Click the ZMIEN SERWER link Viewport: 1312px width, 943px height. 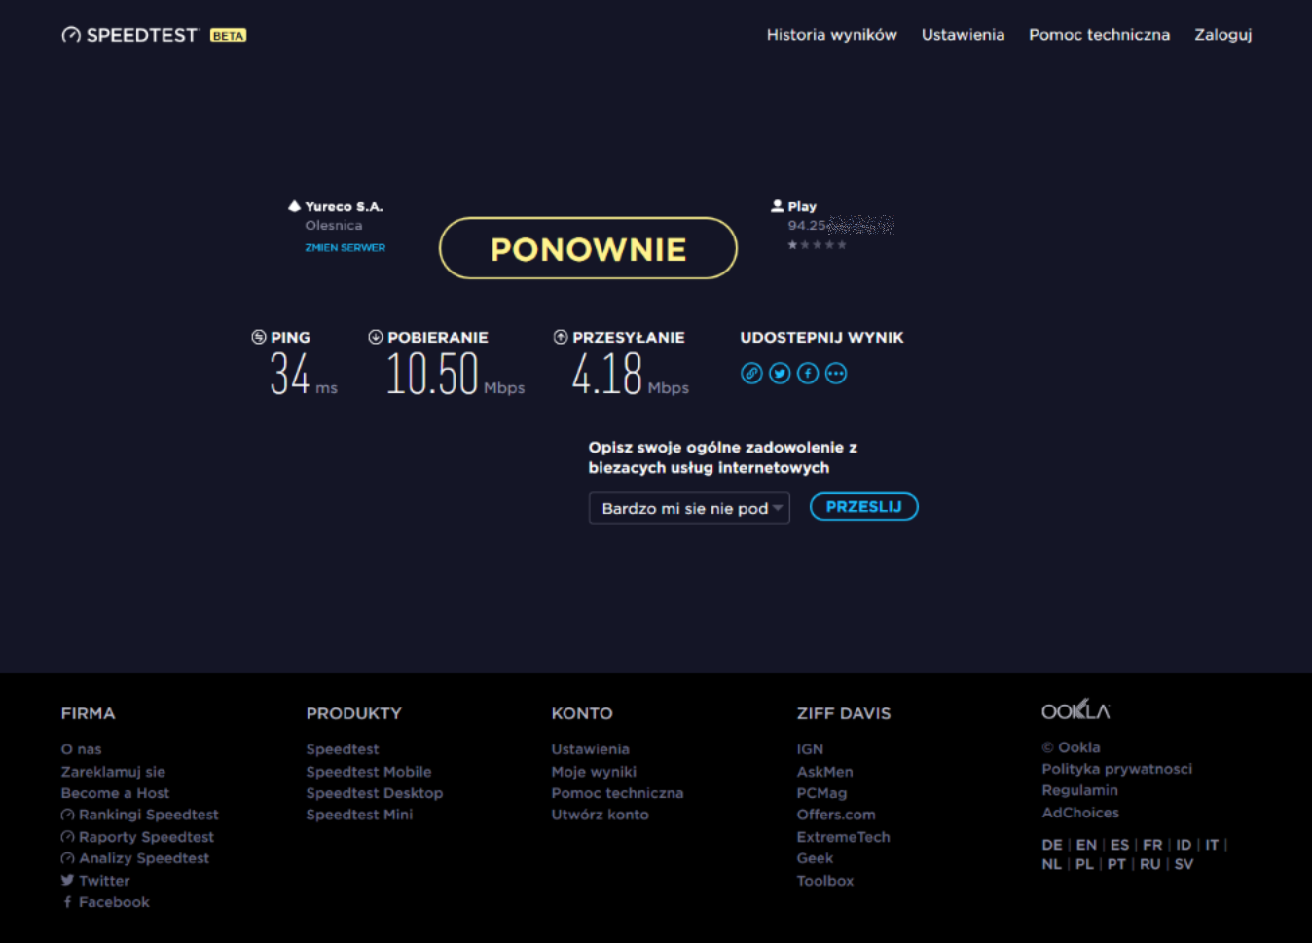[345, 248]
